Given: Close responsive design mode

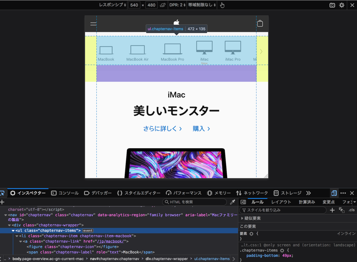Looking at the screenshot, I should [x=352, y=5].
